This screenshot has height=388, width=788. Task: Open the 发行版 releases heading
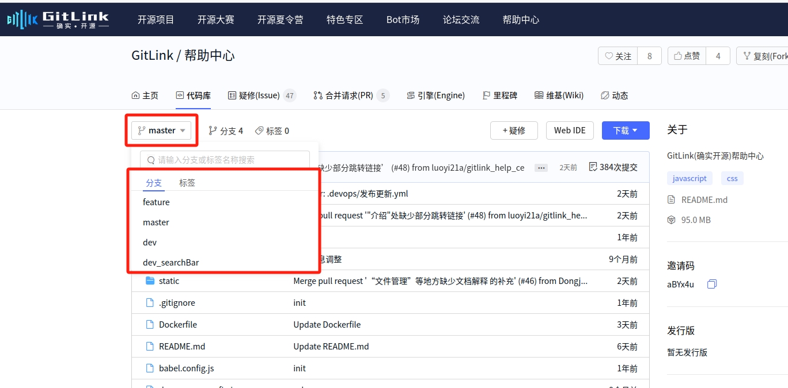pos(681,331)
